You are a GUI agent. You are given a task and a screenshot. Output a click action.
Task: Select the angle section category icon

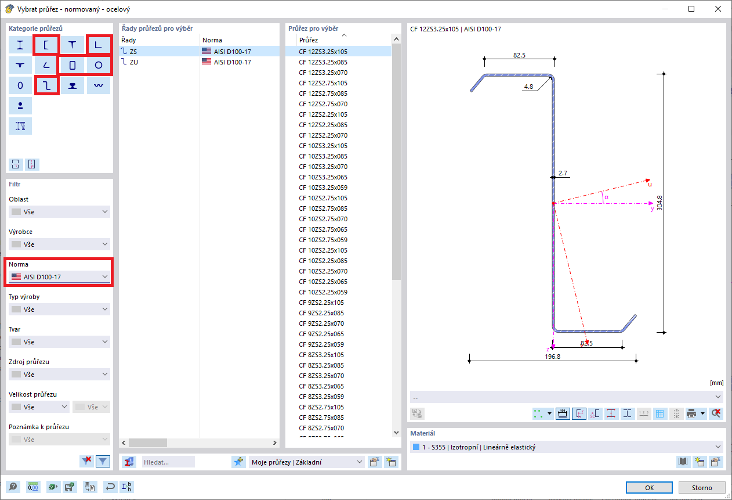pyautogui.click(x=46, y=65)
